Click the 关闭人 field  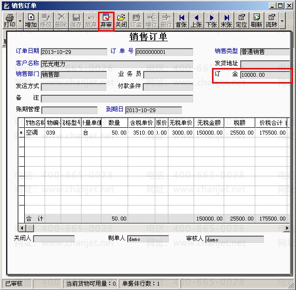point(54,239)
